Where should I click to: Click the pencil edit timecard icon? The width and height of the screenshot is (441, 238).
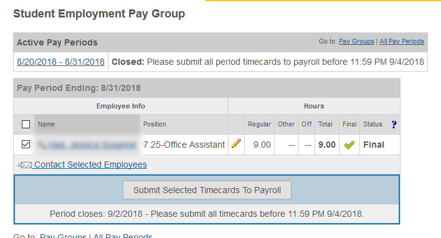(x=236, y=143)
